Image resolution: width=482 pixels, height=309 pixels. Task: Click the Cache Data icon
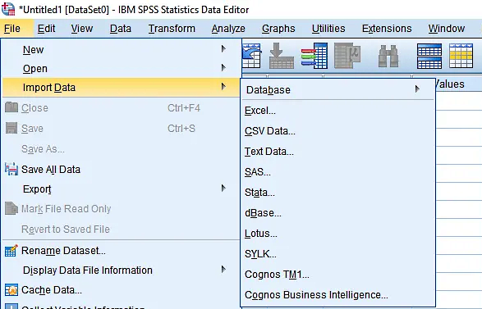(11, 290)
